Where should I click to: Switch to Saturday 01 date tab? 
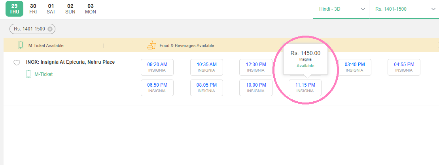pos(51,9)
